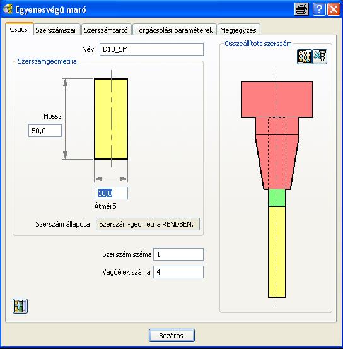Click the Átmérő field showing 10,0
The width and height of the screenshot is (343, 349).
[111, 193]
